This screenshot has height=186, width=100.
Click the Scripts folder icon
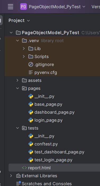point(31,57)
